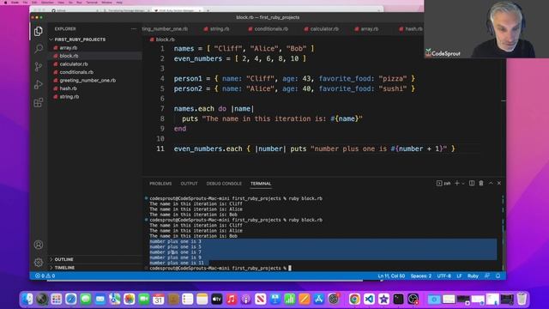The image size is (549, 309).
Task: Open the Accounts menu icon
Action: pyautogui.click(x=39, y=245)
